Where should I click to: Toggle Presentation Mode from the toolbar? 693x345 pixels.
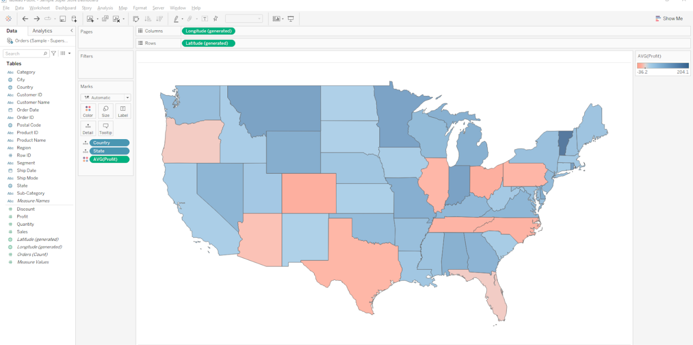tap(291, 18)
